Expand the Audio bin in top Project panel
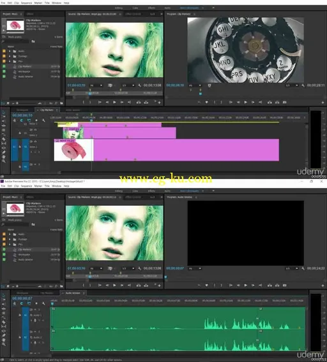327x362 pixels. 10,51
